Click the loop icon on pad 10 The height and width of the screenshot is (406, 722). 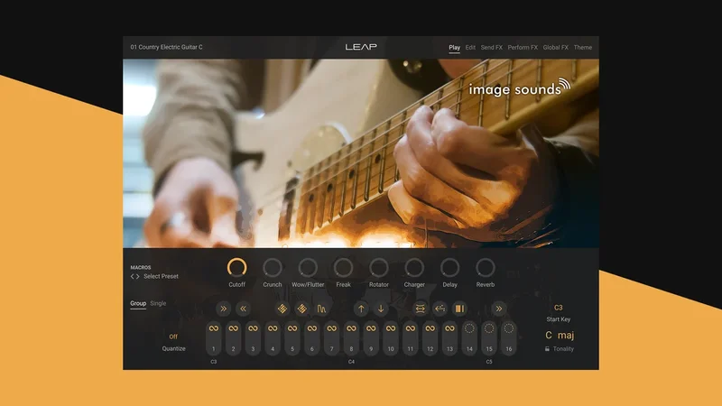click(x=391, y=328)
